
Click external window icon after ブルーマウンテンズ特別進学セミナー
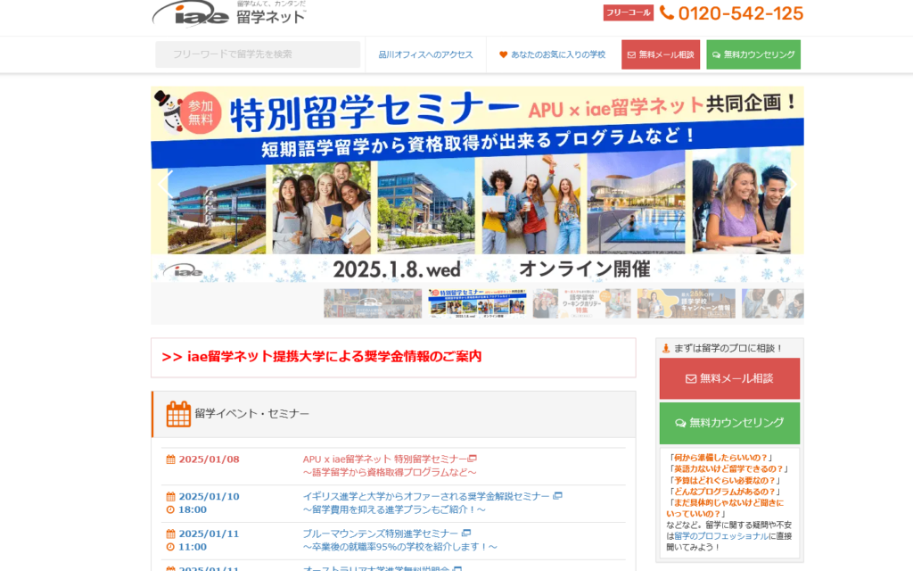(465, 534)
